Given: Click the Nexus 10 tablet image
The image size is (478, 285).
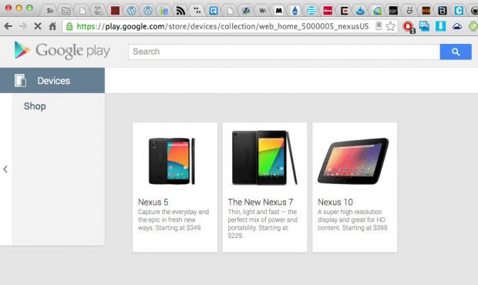Looking at the screenshot, I should tap(353, 161).
